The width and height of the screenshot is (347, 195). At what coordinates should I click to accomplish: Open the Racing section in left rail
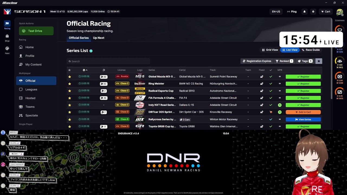[x=7, y=25]
